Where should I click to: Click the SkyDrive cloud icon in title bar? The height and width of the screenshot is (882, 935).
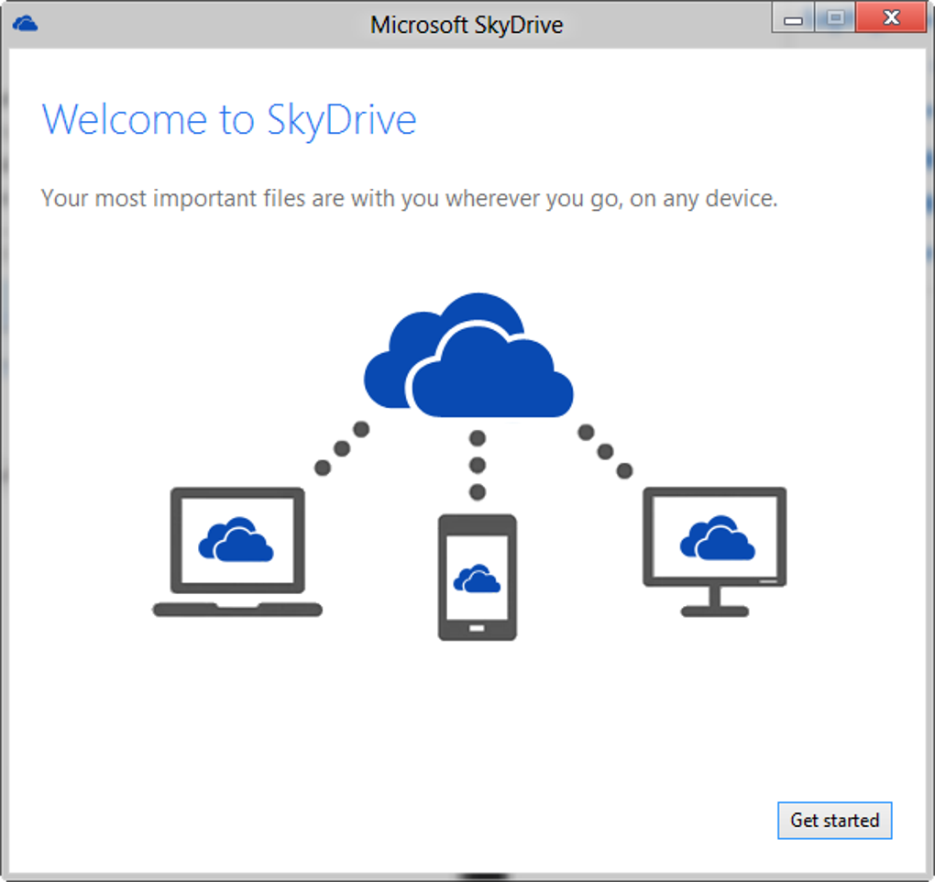coord(25,24)
